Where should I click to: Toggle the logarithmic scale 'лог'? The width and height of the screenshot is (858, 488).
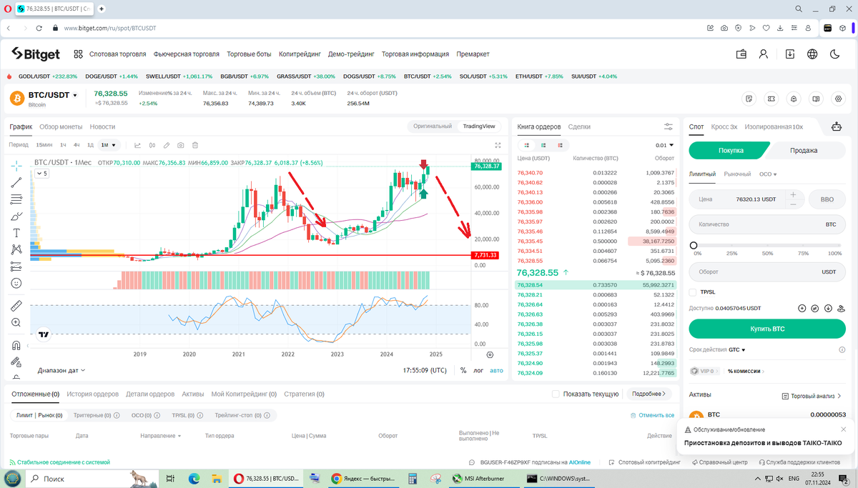point(478,370)
